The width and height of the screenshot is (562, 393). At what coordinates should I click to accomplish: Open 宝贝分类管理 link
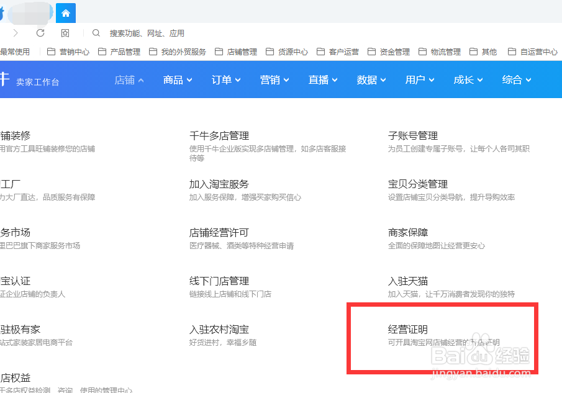tap(418, 184)
